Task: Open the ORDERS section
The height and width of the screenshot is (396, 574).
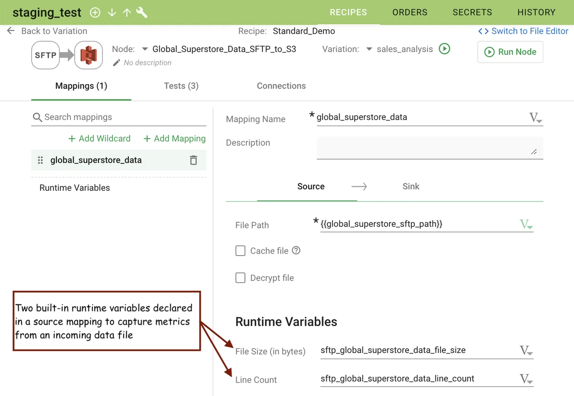Action: pyautogui.click(x=409, y=12)
